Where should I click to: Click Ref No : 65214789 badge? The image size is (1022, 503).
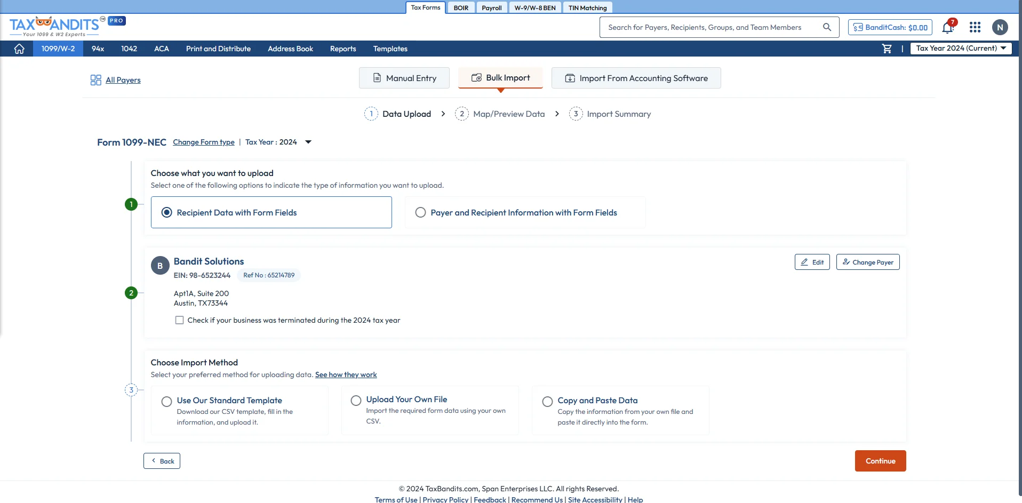(x=269, y=275)
